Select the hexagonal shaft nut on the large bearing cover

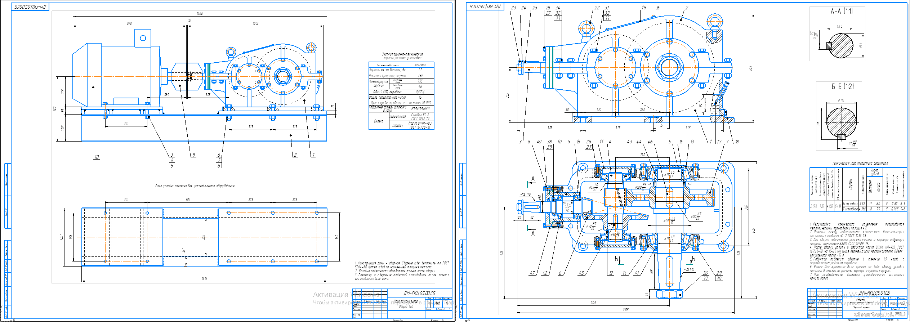pos(669,67)
